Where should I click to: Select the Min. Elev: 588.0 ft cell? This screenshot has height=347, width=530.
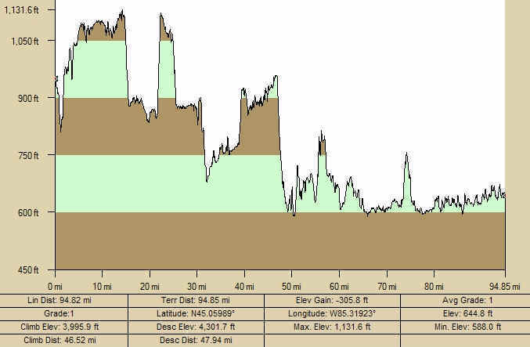(x=464, y=327)
